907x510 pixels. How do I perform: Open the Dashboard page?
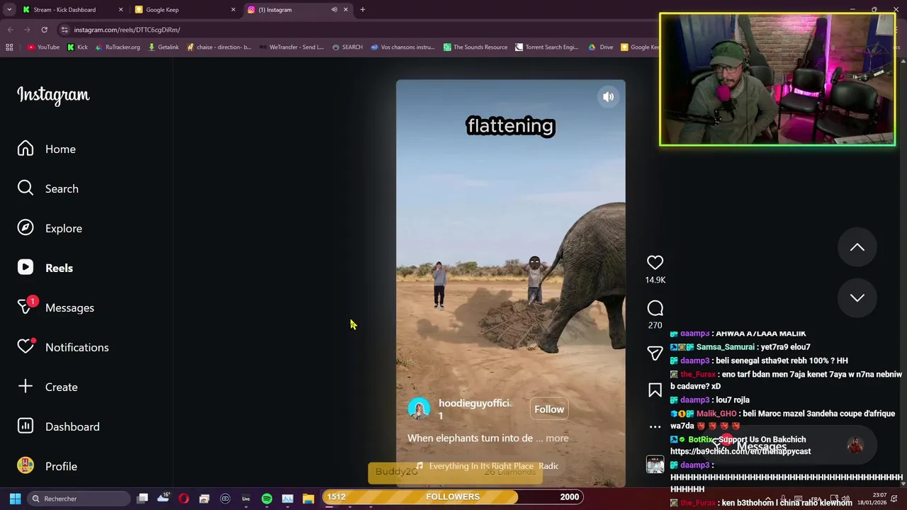pos(59,426)
